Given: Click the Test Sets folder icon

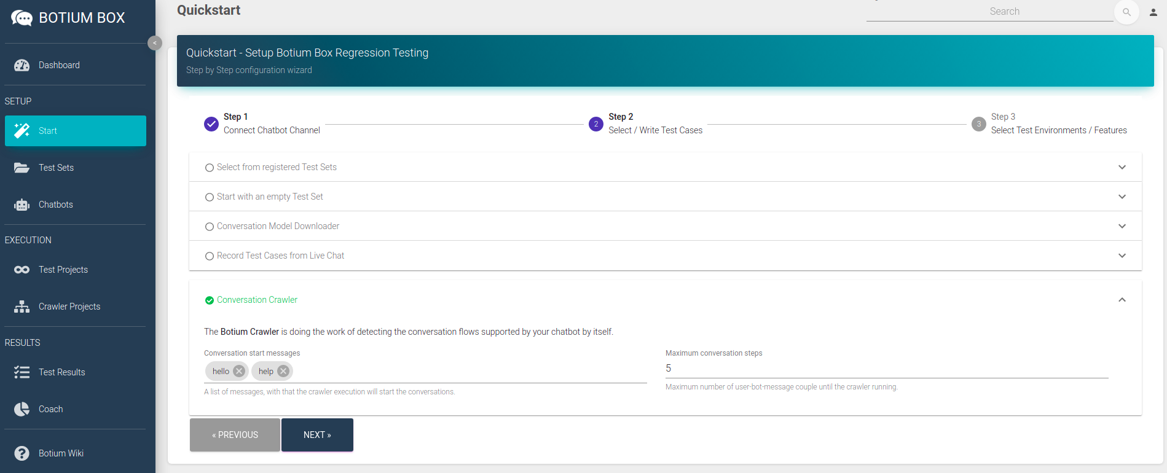Looking at the screenshot, I should point(22,168).
